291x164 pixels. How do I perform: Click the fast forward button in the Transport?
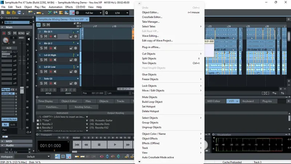[x=128, y=145]
